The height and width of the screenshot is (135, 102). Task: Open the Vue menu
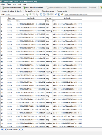(14, 4)
